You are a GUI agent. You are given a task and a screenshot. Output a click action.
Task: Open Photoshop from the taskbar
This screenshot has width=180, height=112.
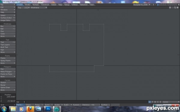48,109
